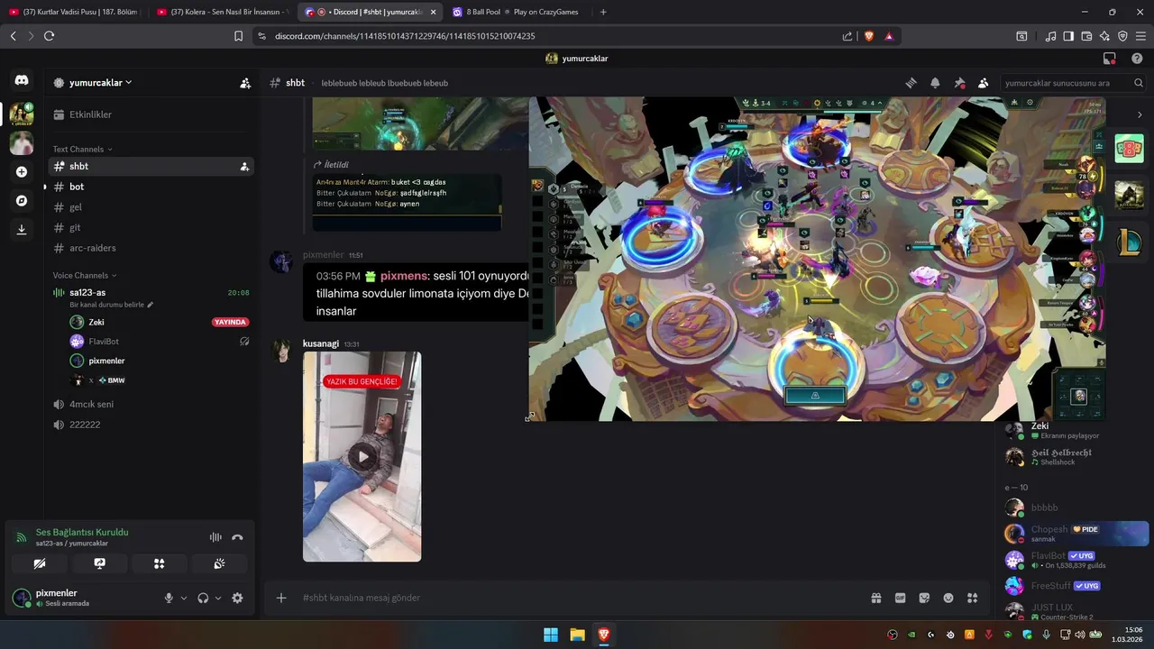Open apps launcher icon in message bar

pyautogui.click(x=973, y=598)
